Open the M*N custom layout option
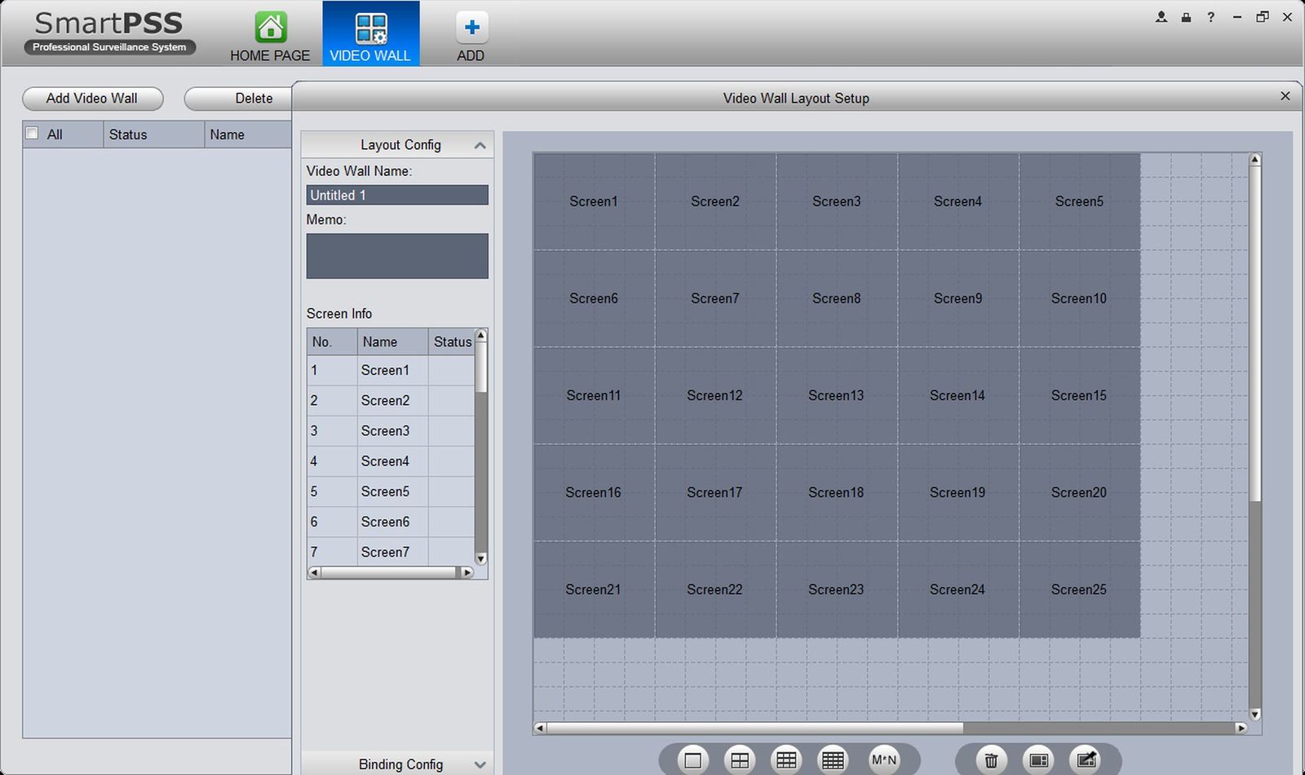Viewport: 1305px width, 775px height. [x=884, y=760]
